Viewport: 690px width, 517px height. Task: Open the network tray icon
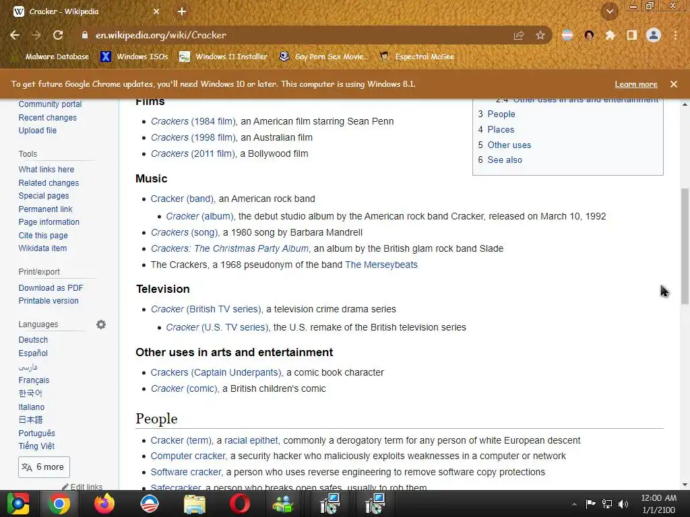(607, 504)
